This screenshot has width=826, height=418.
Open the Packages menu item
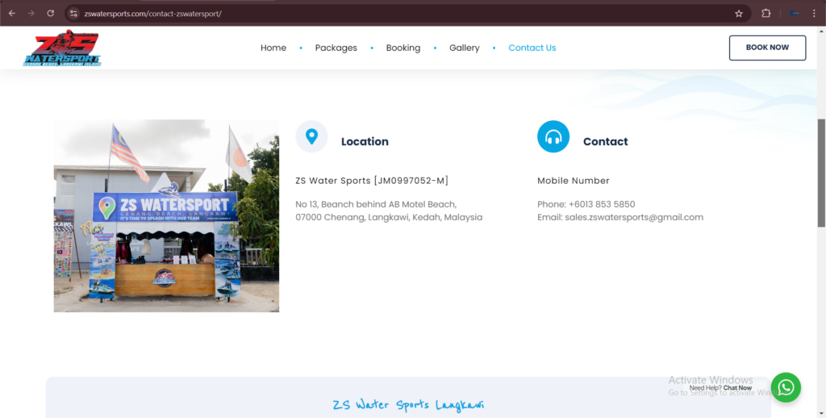point(336,48)
